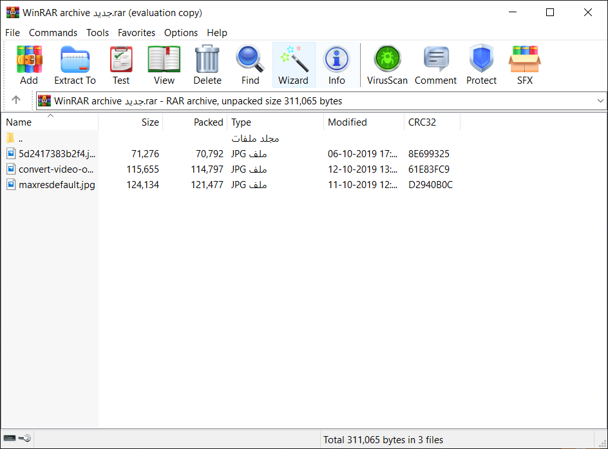Click size value 115,655
Image resolution: width=608 pixels, height=449 pixels.
pos(143,169)
